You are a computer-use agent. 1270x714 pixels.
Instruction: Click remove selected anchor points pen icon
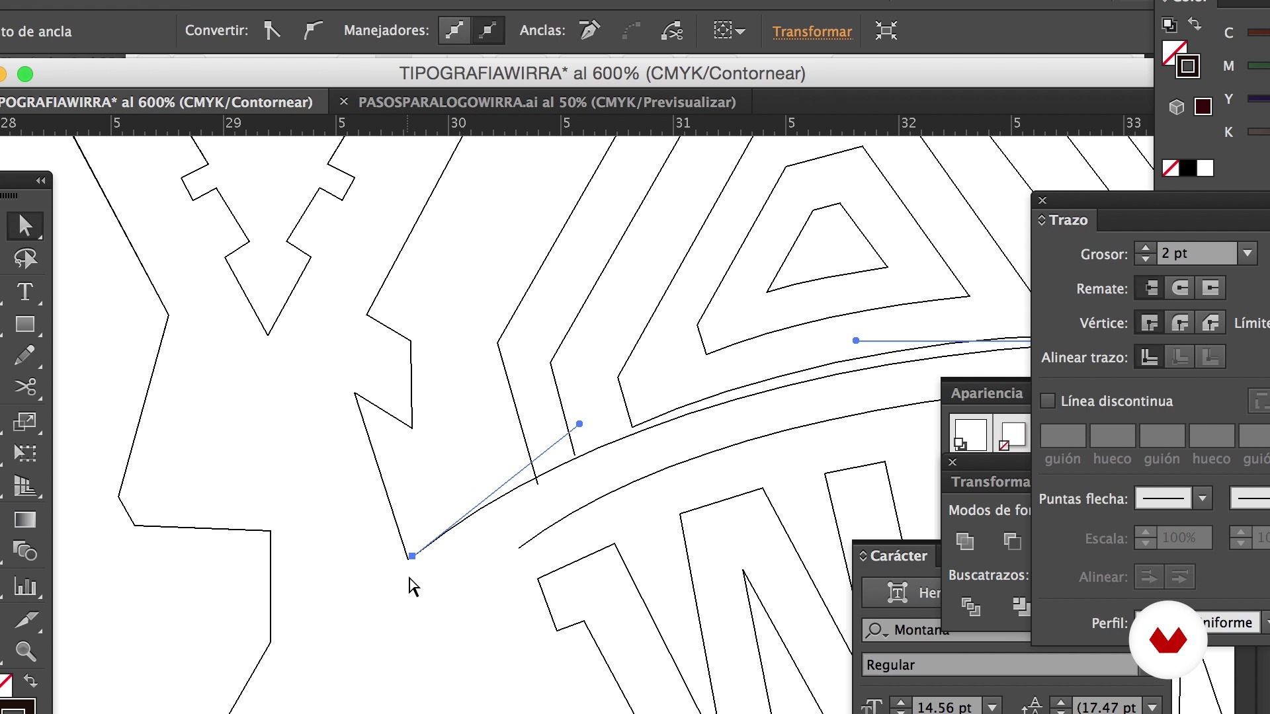tap(589, 30)
